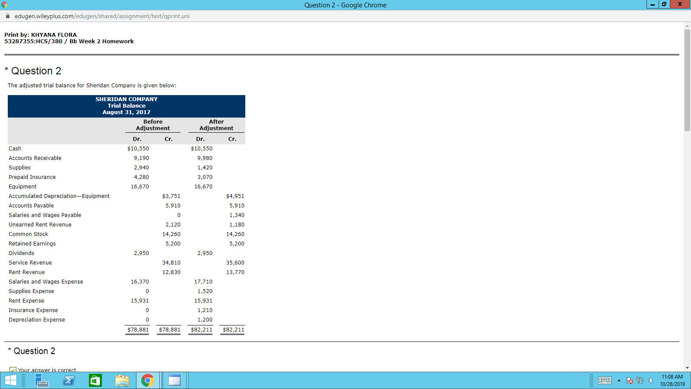Open the network status tray icon
The width and height of the screenshot is (691, 389).
coord(640,381)
